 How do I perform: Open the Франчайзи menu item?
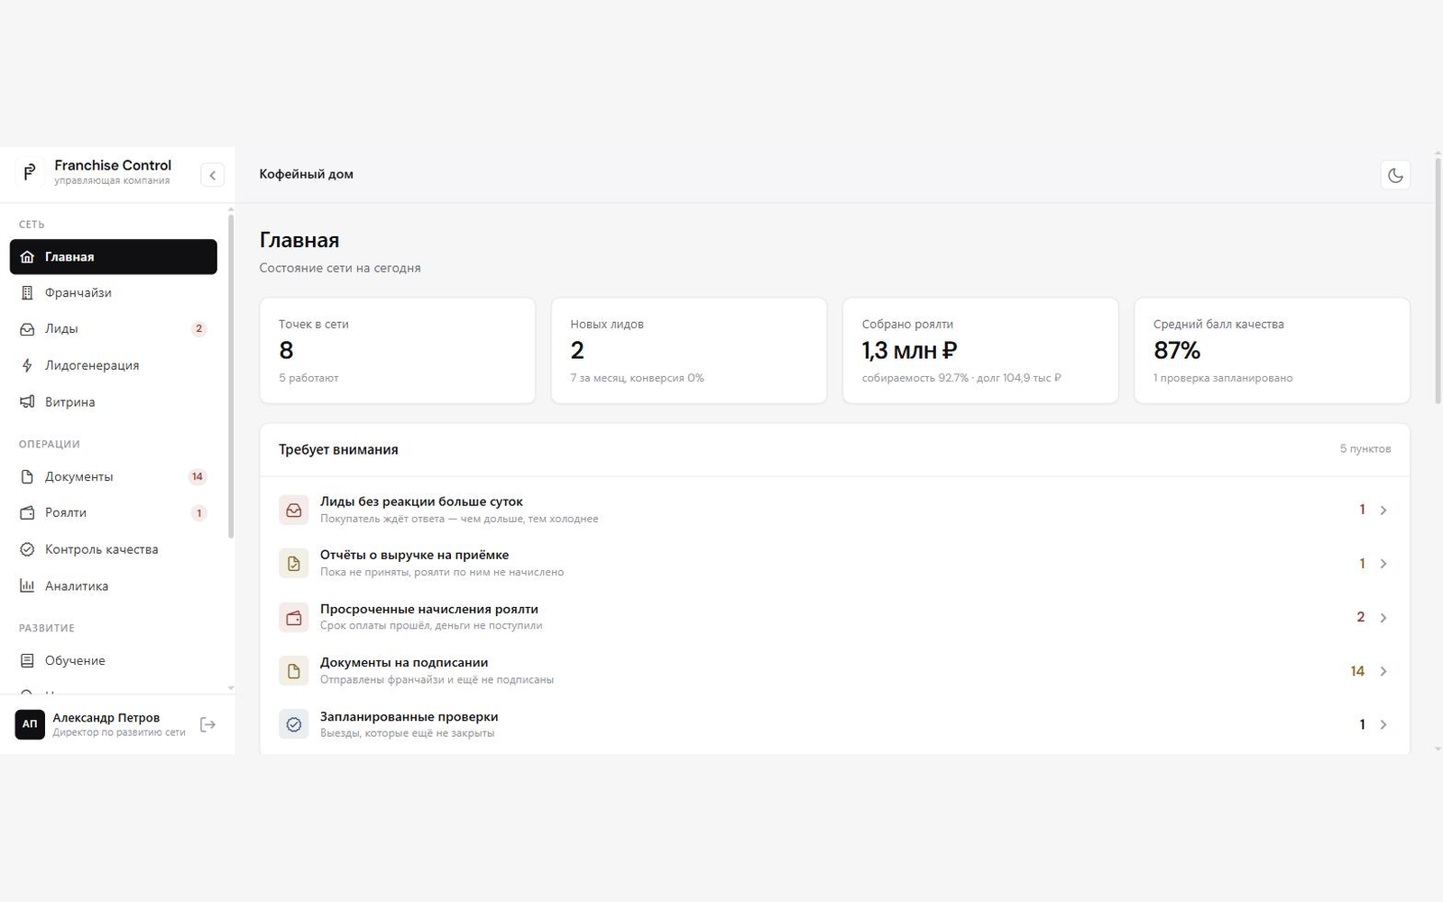[114, 293]
